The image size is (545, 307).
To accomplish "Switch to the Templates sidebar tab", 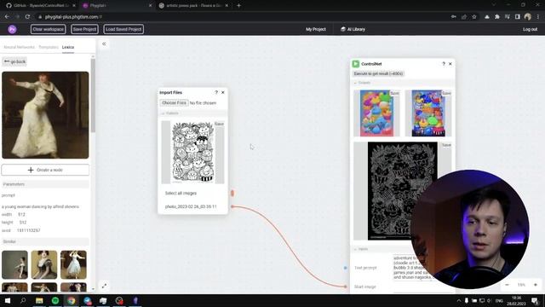I will 49,47.
